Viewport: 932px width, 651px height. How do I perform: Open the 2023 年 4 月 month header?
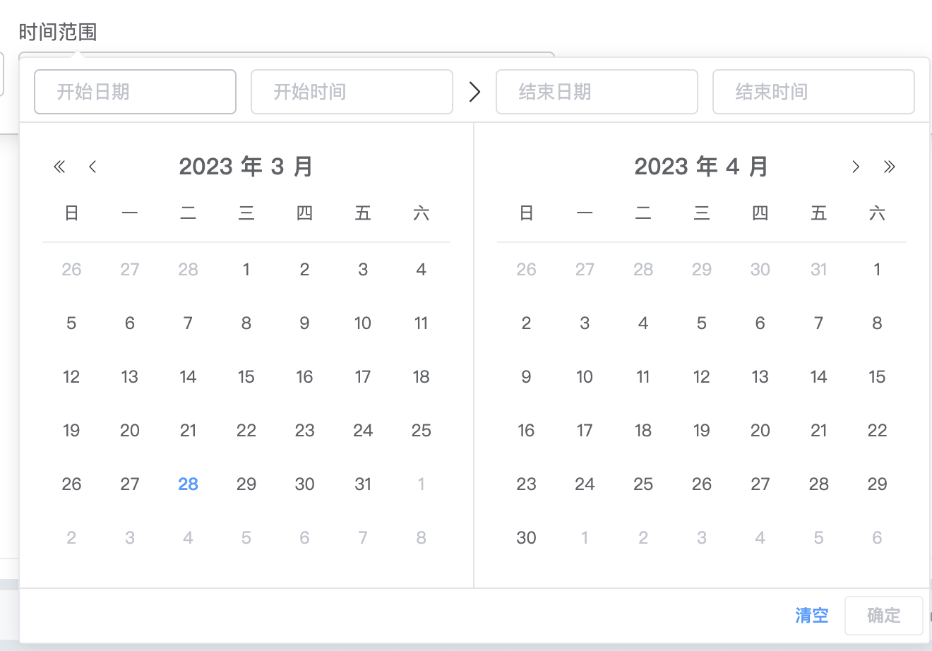click(701, 167)
